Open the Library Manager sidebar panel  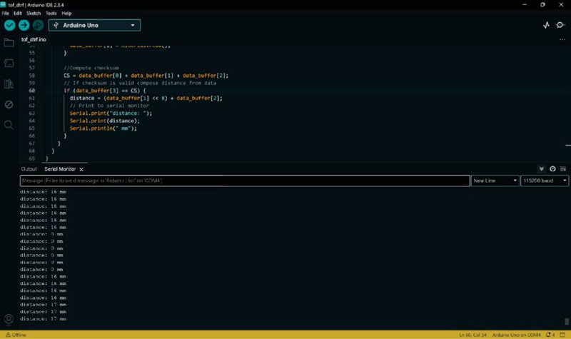[9, 84]
